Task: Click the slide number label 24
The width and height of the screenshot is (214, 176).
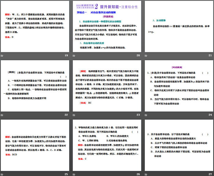Action: (210, 115)
